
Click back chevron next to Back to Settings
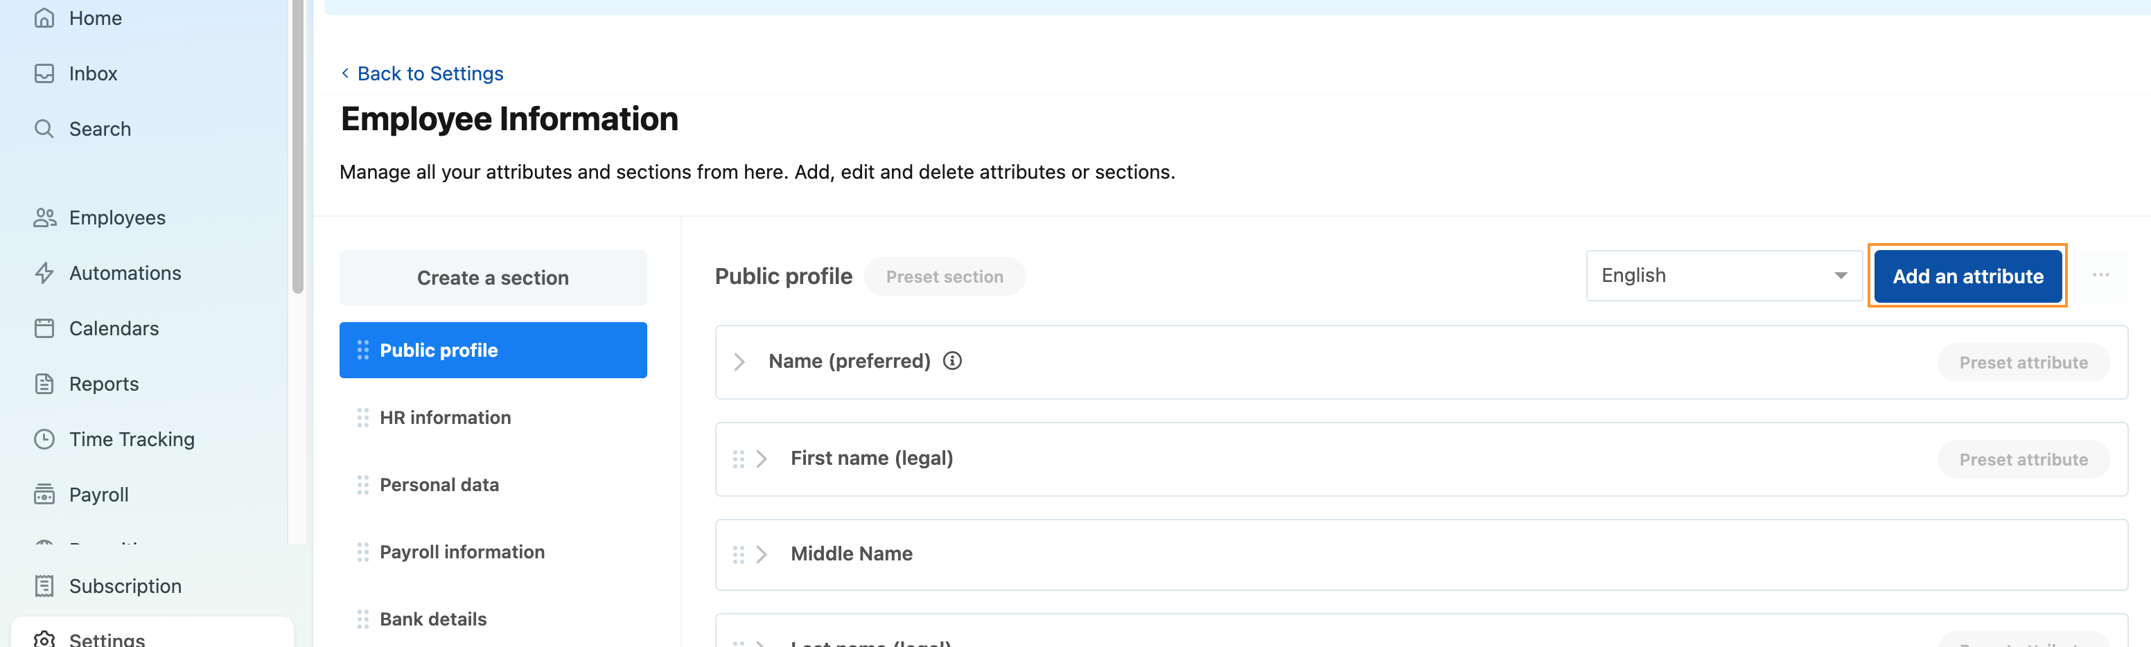[x=345, y=73]
